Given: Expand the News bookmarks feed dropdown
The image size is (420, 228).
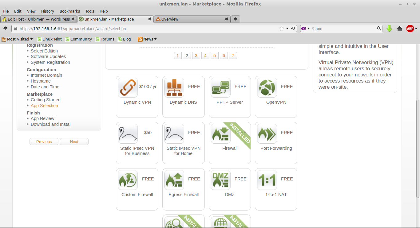Looking at the screenshot, I should click(x=147, y=39).
